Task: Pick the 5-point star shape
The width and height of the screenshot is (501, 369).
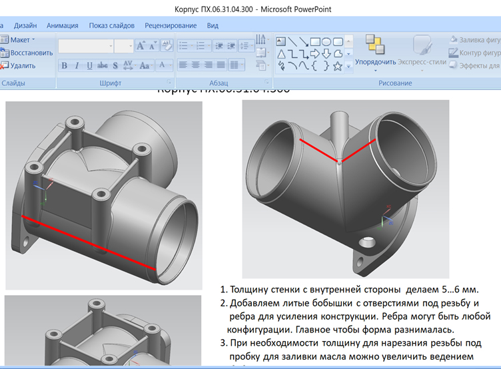Action: tap(338, 65)
